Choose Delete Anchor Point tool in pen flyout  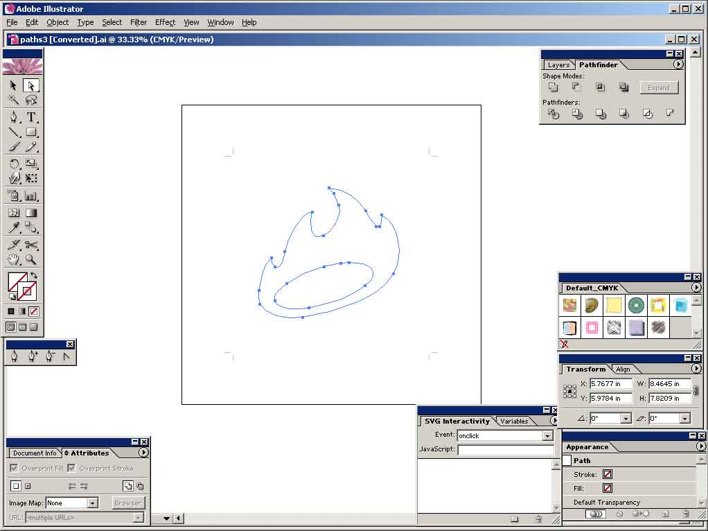click(50, 356)
